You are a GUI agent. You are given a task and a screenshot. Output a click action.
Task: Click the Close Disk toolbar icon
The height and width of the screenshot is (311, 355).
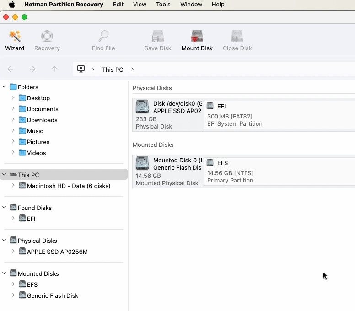(237, 36)
